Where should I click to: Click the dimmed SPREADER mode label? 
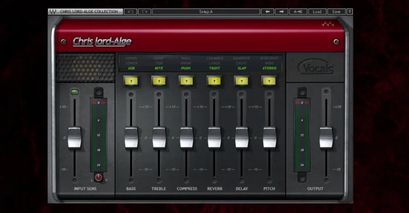click(269, 58)
